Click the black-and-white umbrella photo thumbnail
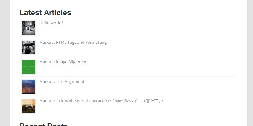Screen dimensions: 253x126 click(28, 48)
